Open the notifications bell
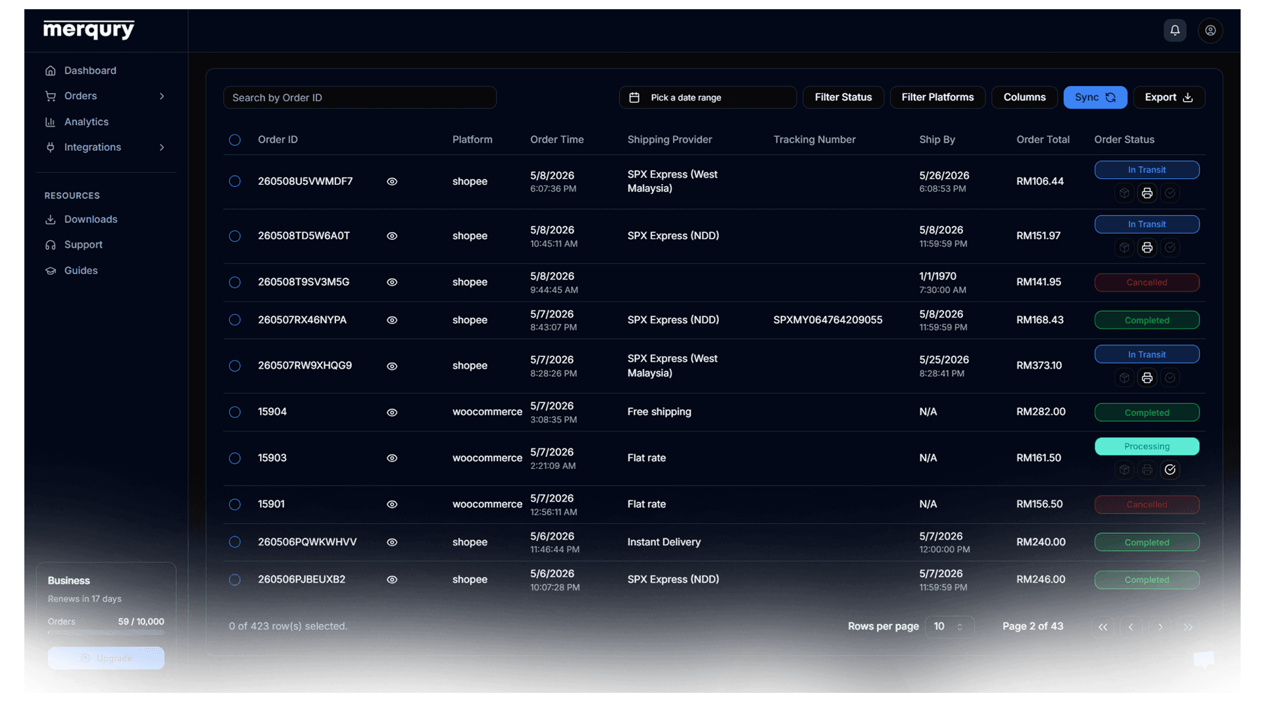The height and width of the screenshot is (710, 1263). (1175, 30)
